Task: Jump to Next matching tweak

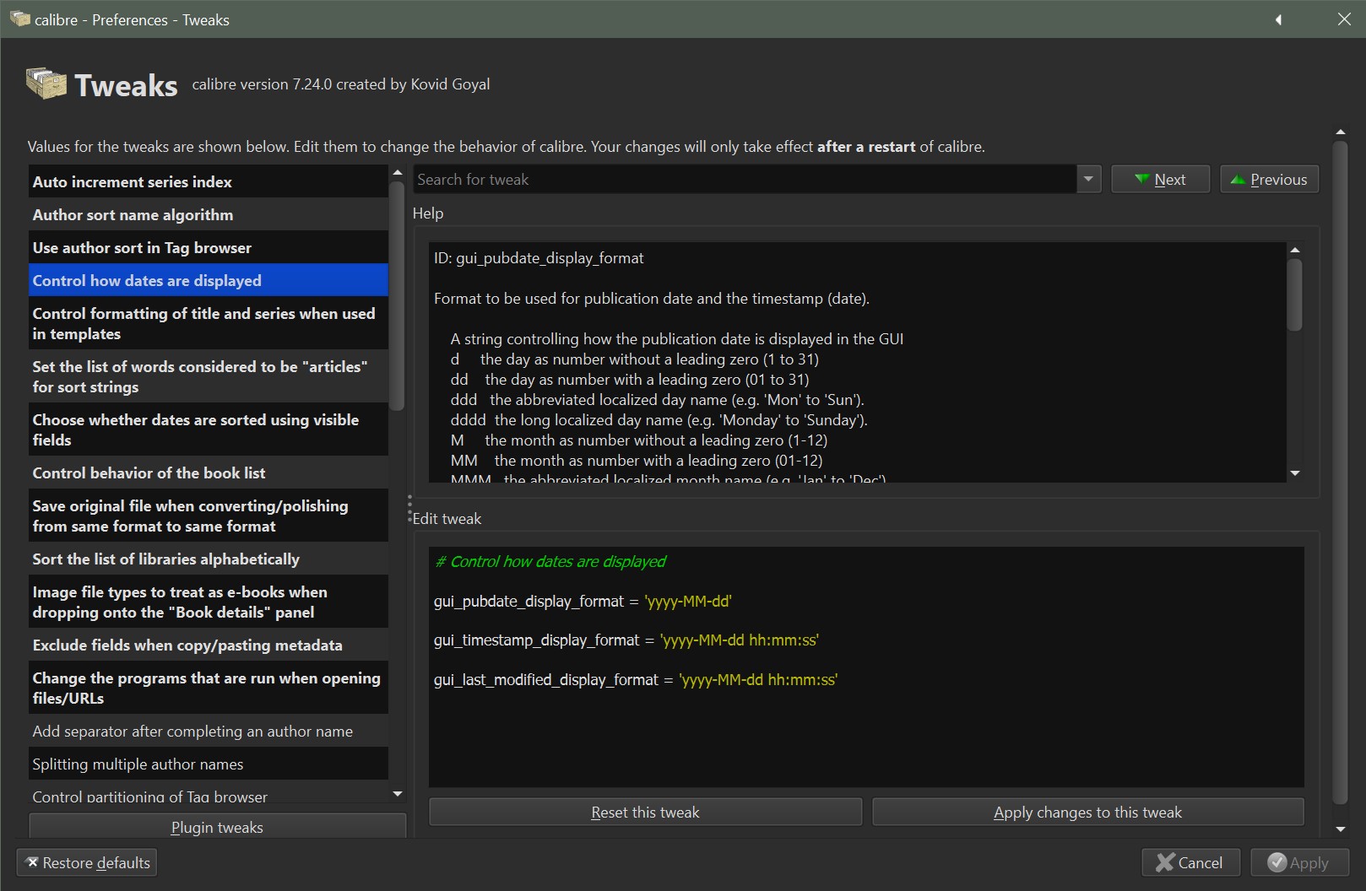Action: (x=1160, y=179)
